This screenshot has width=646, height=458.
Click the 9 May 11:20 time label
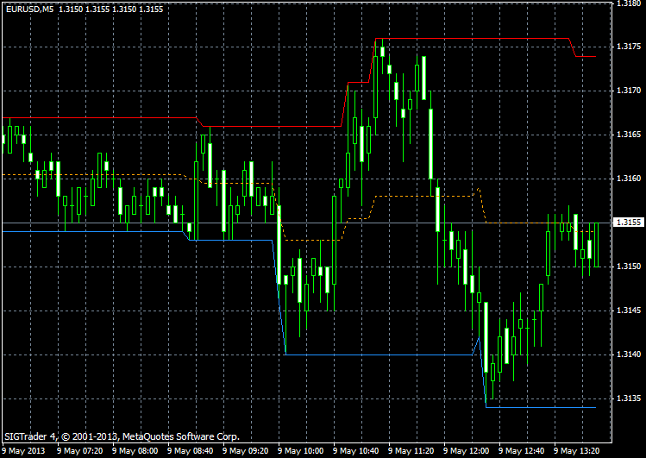point(411,451)
